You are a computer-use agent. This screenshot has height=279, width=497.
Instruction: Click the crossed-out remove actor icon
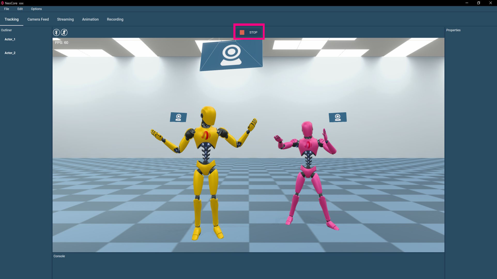(x=64, y=32)
